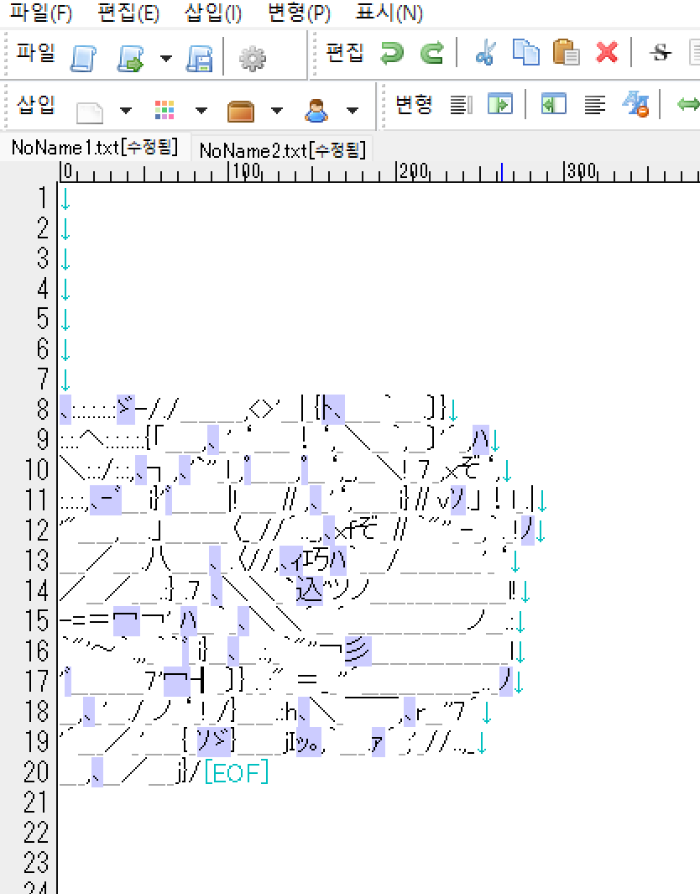Click the new file icon
This screenshot has height=894, width=700.
click(82, 56)
